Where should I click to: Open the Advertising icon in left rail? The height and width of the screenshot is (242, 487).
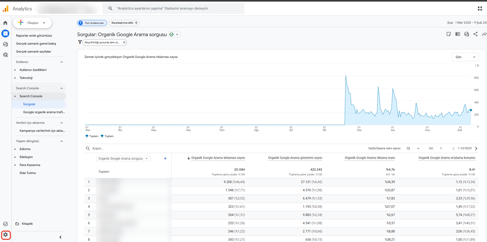pyautogui.click(x=5, y=55)
